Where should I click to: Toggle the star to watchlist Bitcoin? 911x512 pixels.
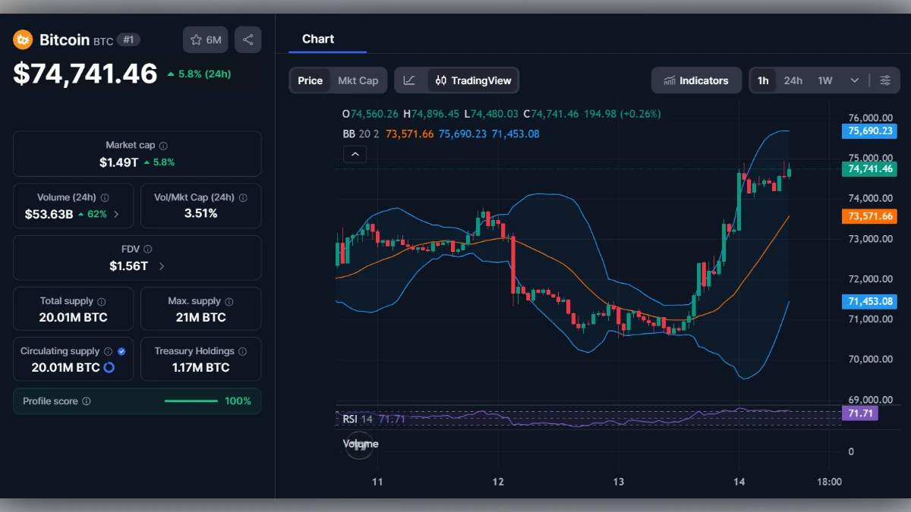coord(195,39)
